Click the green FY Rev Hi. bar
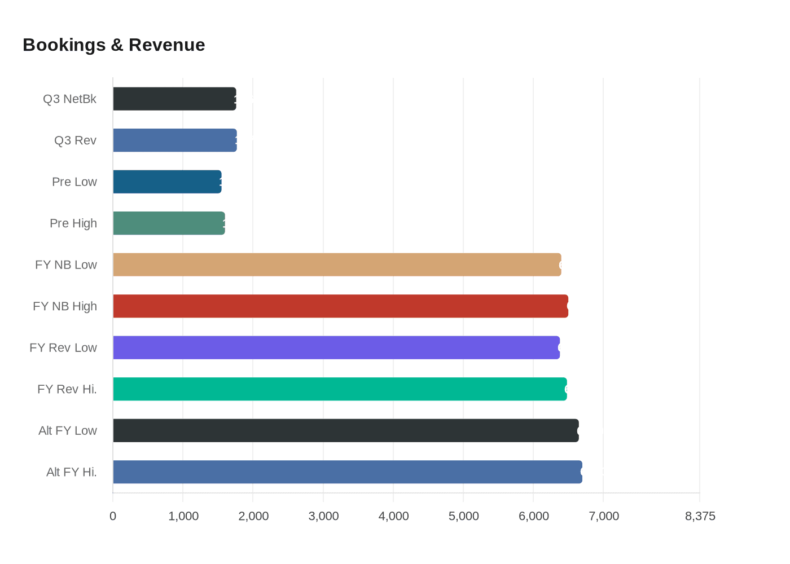790x564 pixels. pos(339,389)
